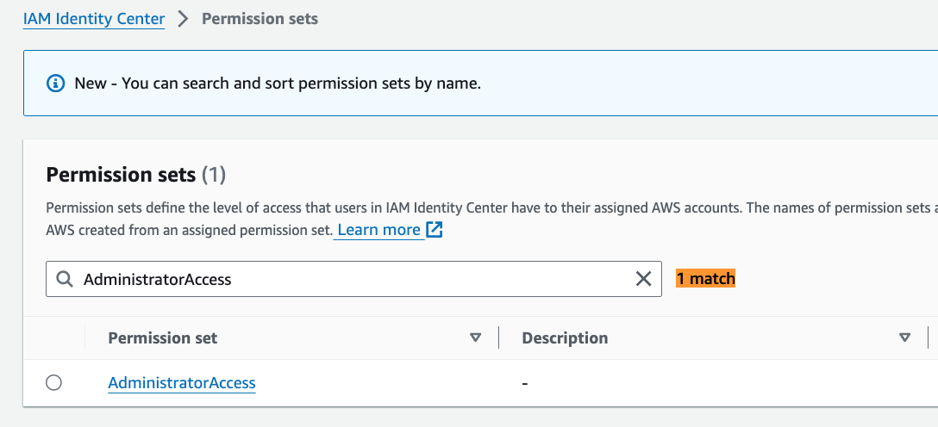
Task: Focus the AdministratorAccess search field
Action: point(353,279)
